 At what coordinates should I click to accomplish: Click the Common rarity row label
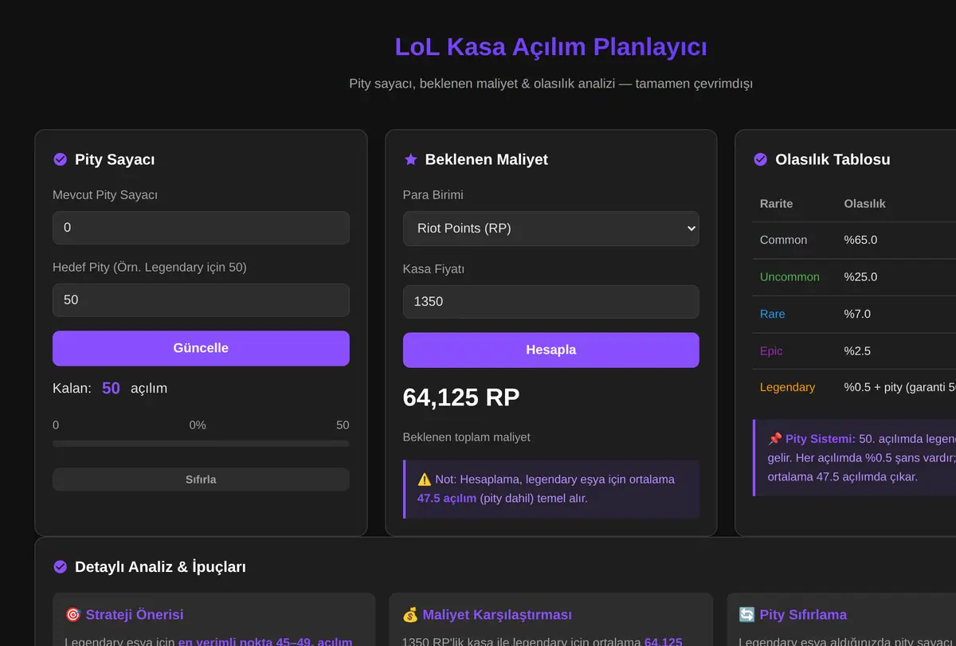click(x=783, y=240)
